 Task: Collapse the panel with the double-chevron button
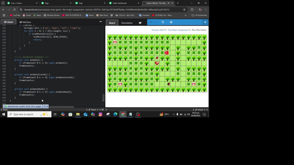[x=205, y=22]
